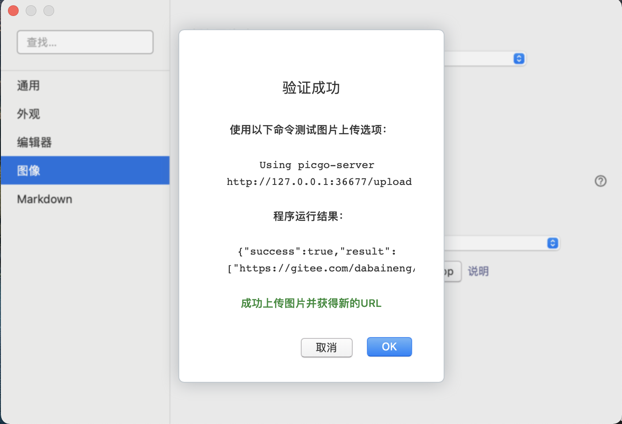
Task: Expand the upper dropdown behind the dialog
Action: [x=519, y=59]
